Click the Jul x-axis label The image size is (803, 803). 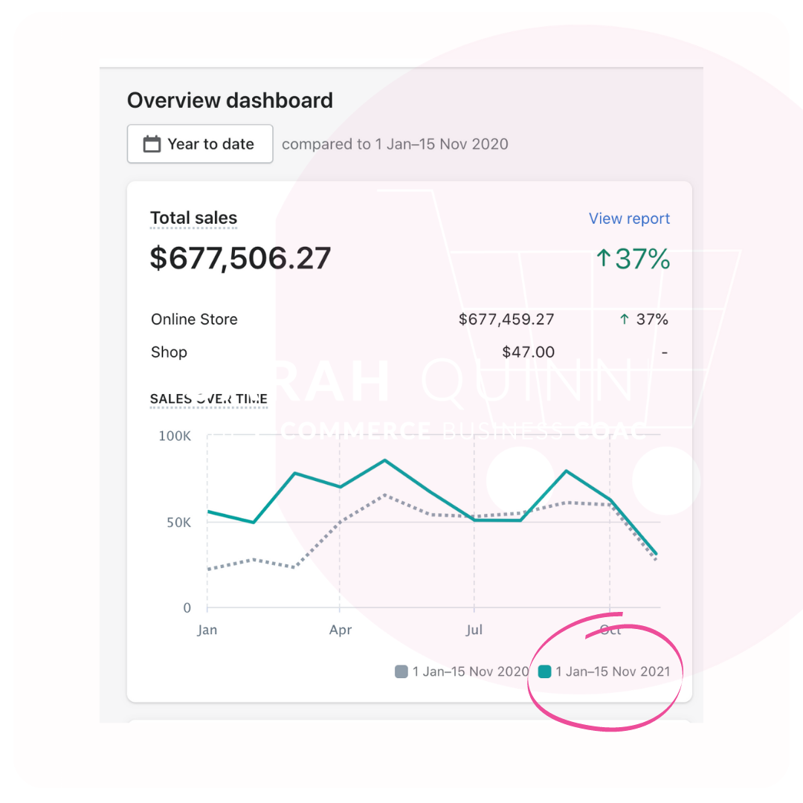point(474,630)
